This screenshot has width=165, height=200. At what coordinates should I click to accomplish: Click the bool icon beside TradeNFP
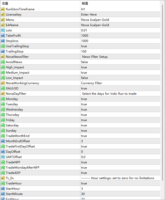3,162
